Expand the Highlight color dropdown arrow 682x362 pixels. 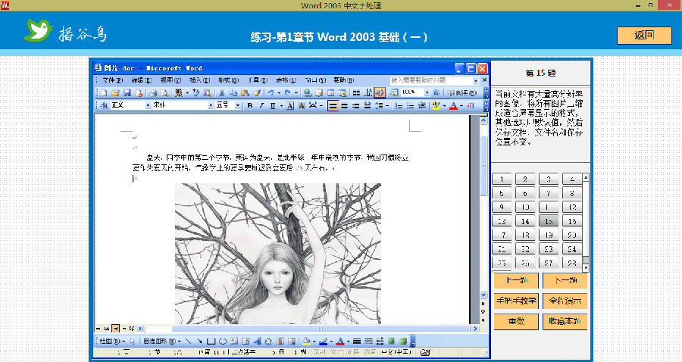(x=444, y=106)
